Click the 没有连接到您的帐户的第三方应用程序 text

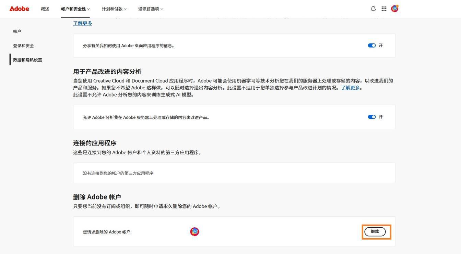(x=118, y=173)
